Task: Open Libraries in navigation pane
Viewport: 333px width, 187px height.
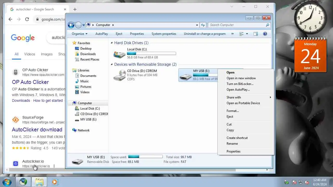Action: (83, 70)
